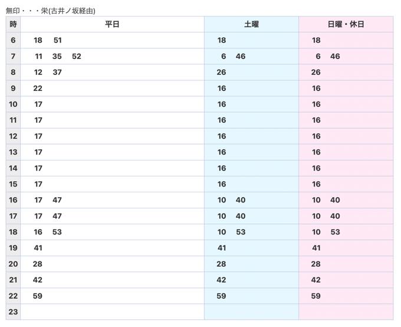Click the 時 hour column header
Screen dimensions: 401x327
pos(13,24)
